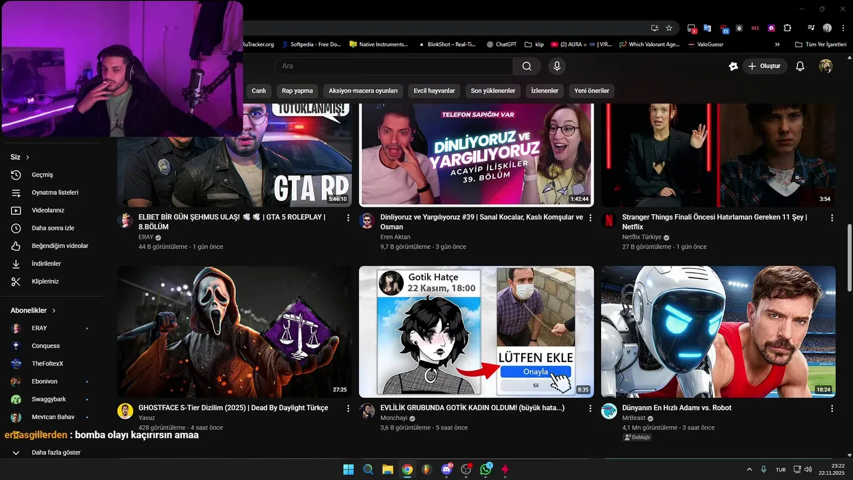Click the page vertical scrollbar thumb
This screenshot has height=480, width=853.
coord(849,257)
